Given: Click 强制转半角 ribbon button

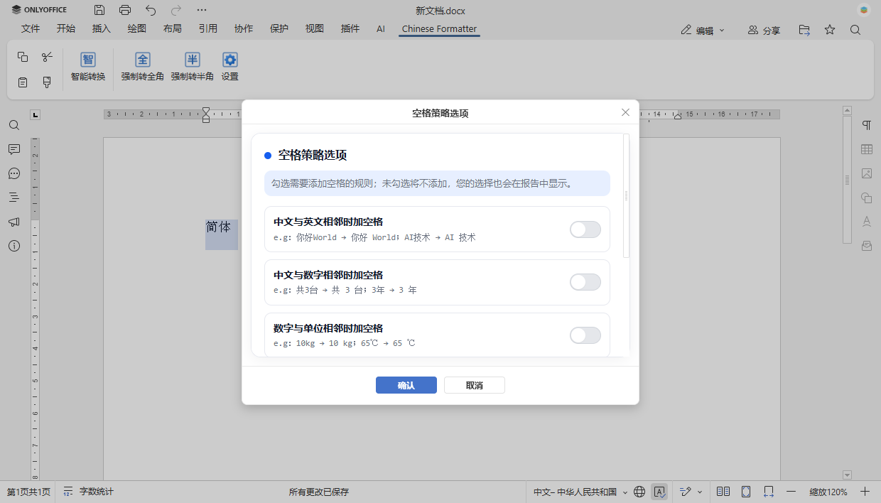Looking at the screenshot, I should (193, 67).
